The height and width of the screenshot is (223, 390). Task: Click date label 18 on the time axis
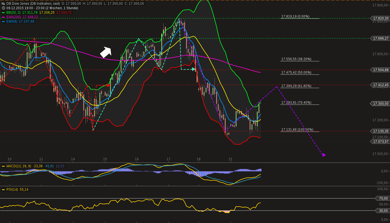(199, 159)
